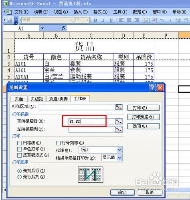190x200 pixels.
Task: Collapse dialog icon beside 左端标题列 field
Action: point(119,130)
